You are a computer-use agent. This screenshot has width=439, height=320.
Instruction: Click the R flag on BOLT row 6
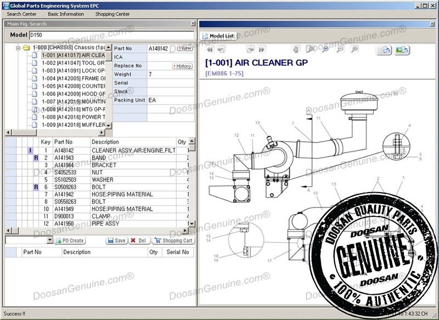pos(36,187)
